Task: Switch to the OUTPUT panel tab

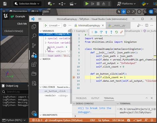Action: click(95, 98)
